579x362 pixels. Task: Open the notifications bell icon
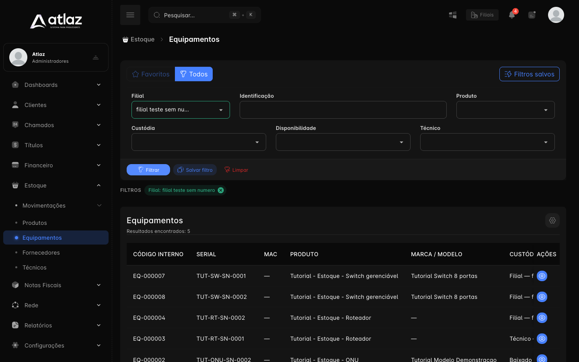512,15
